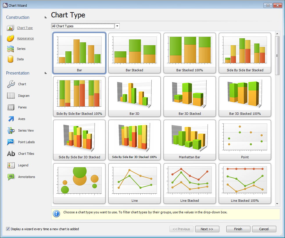Click the chart list scroll down arrow

[277, 204]
